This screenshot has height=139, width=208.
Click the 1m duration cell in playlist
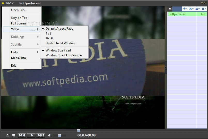click(202, 14)
